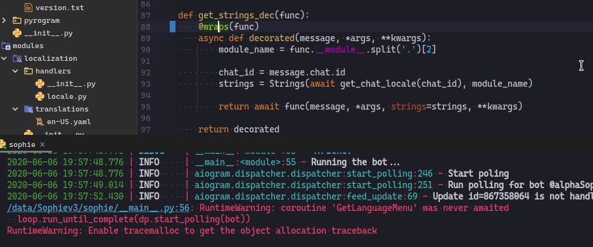Click the get_strings_dec function name
The width and height of the screenshot is (593, 247).
[236, 15]
